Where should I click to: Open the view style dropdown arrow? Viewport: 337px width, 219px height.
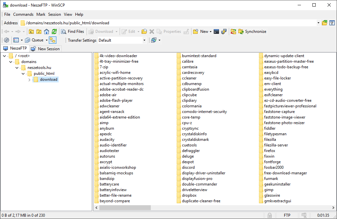(x=22, y=40)
